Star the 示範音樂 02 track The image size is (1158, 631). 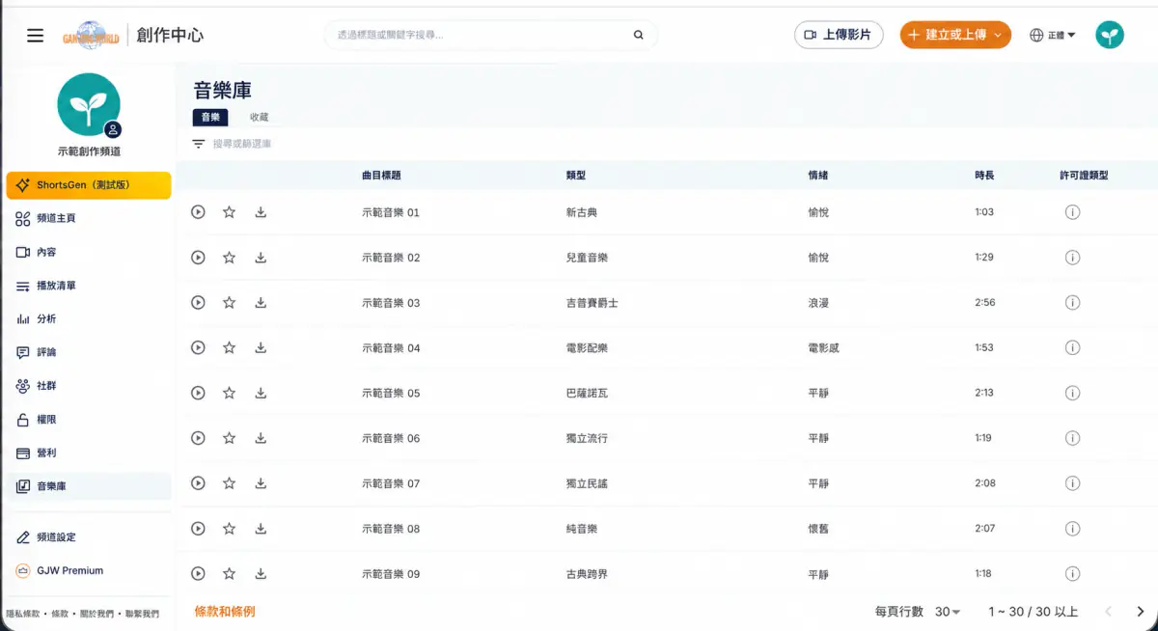point(229,258)
